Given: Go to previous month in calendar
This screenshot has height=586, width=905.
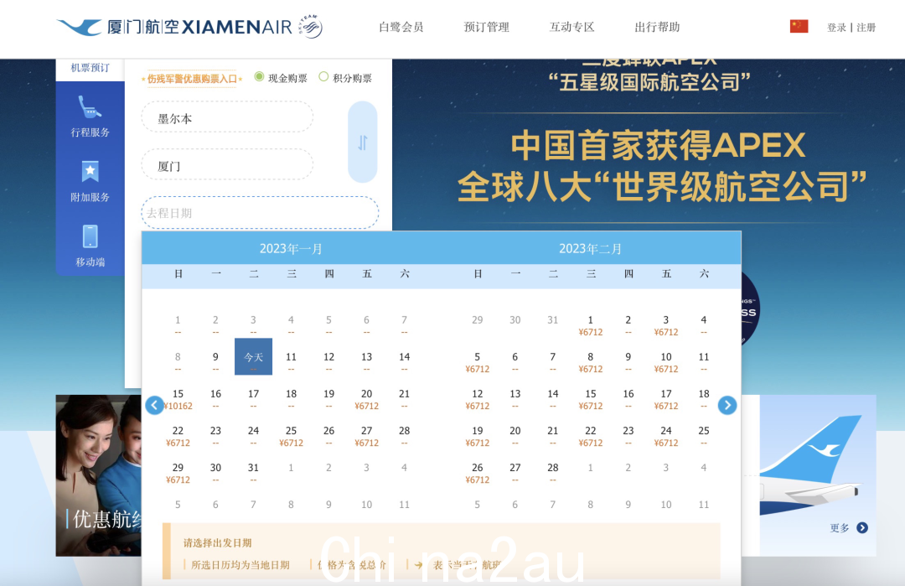Looking at the screenshot, I should click(154, 405).
